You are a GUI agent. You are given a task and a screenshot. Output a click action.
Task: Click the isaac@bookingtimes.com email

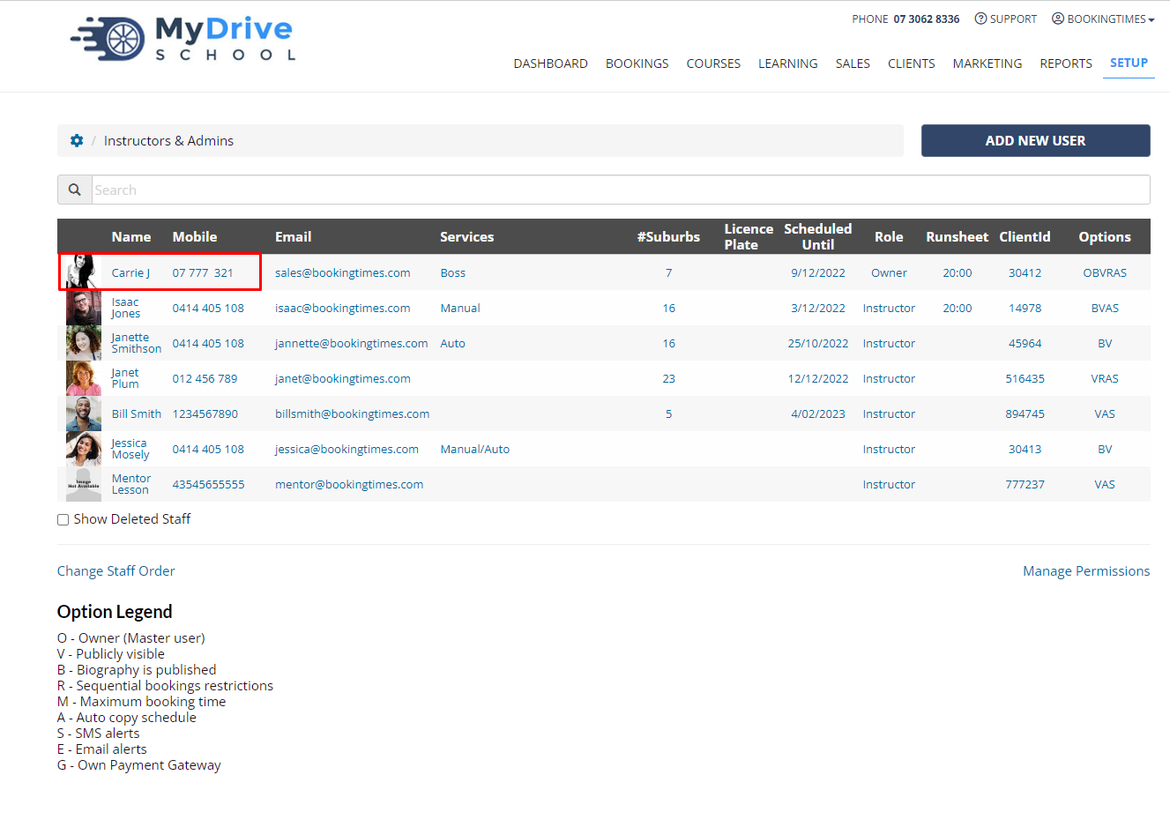343,308
